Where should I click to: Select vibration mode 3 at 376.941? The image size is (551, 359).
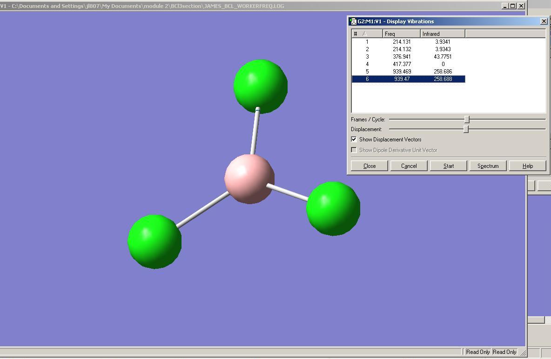(408, 57)
